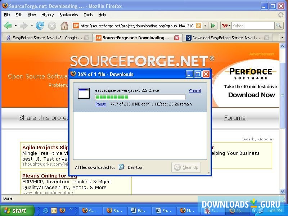Click the Yahoo search magnifier icon

pos(279,26)
